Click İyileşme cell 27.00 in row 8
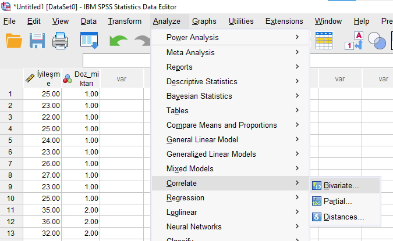Screen dimensions: 393x241 43,175
